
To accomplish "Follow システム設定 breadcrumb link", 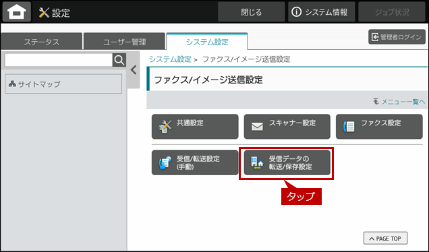I will click(170, 59).
